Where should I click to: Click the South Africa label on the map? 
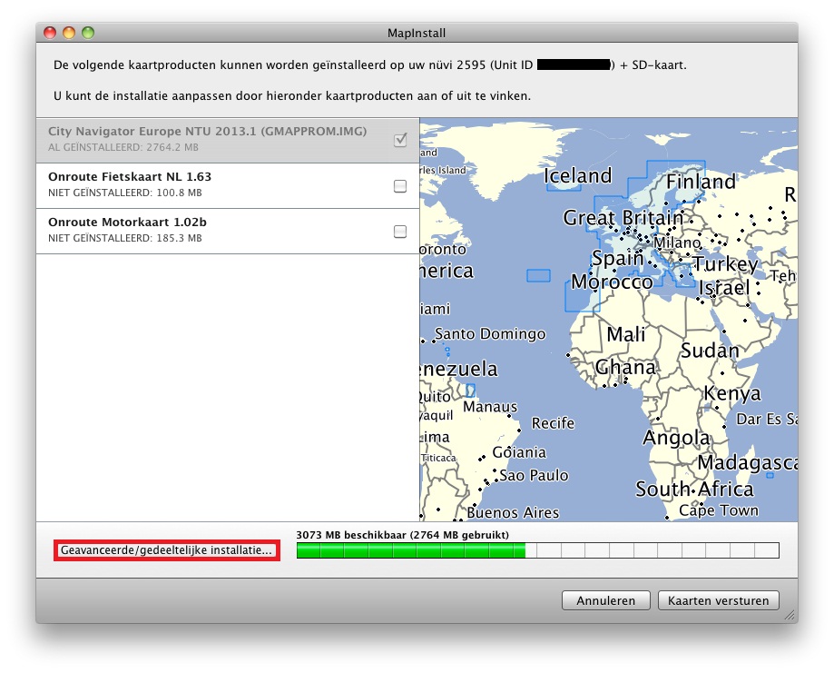pyautogui.click(x=694, y=489)
